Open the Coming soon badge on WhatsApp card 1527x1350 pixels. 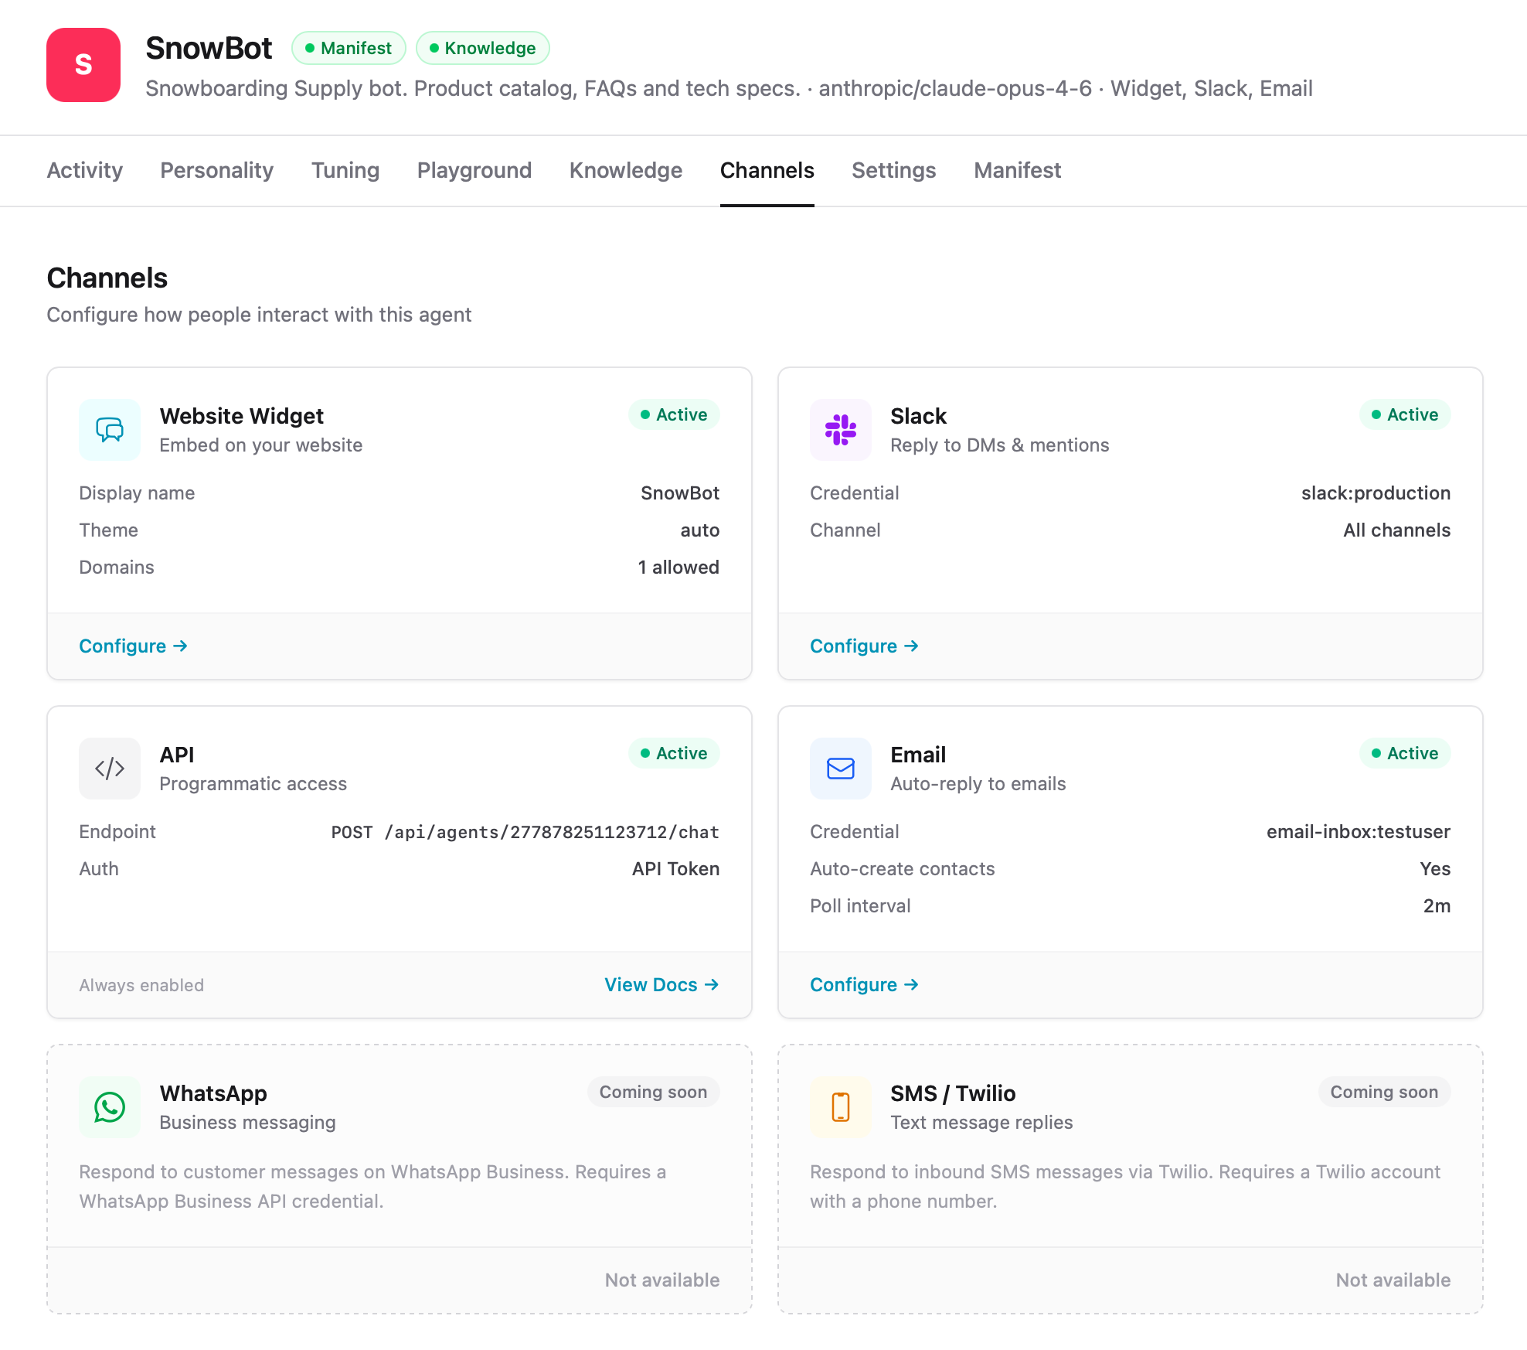[653, 1092]
